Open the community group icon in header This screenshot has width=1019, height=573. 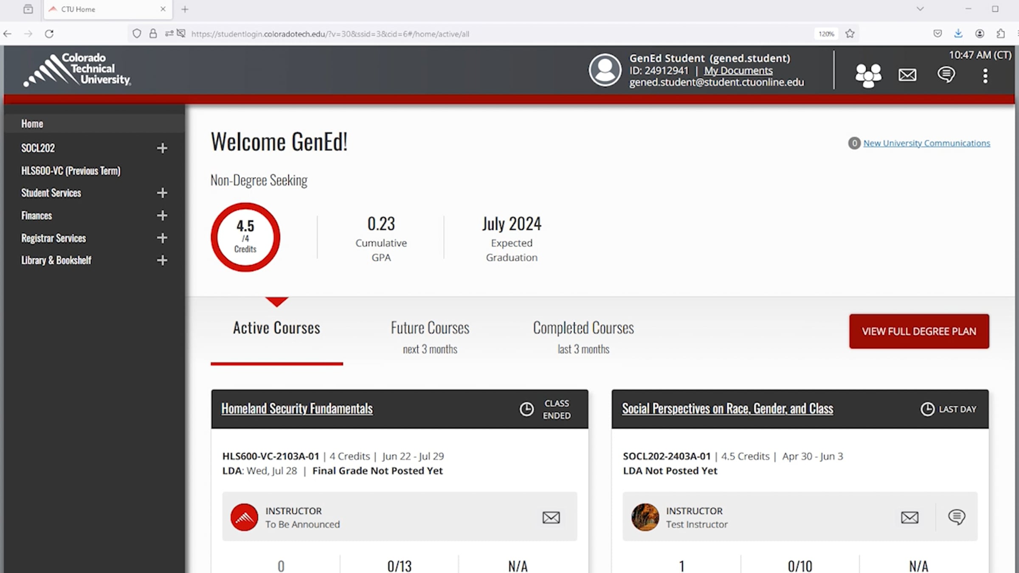pos(868,76)
